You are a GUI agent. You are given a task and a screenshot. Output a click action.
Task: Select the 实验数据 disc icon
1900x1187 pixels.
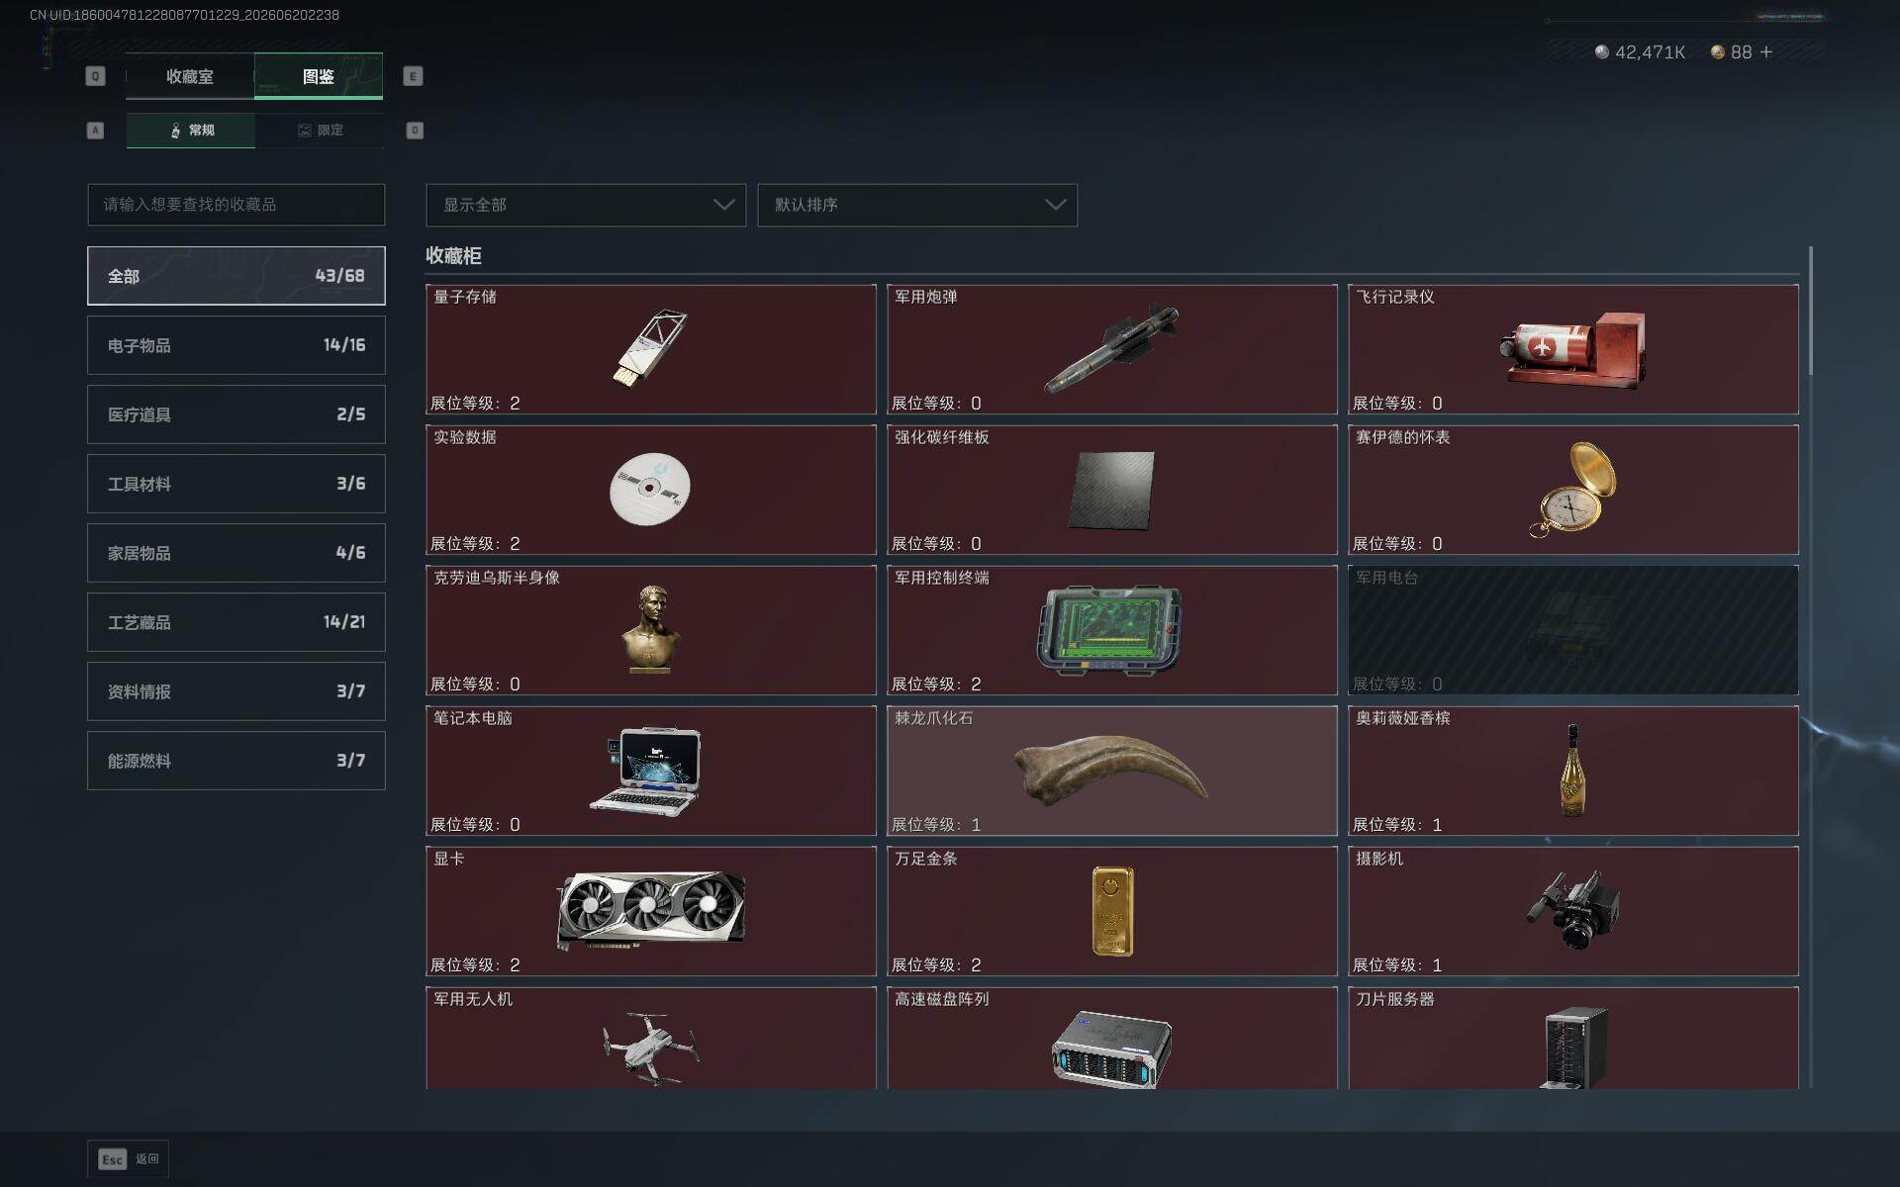650,489
